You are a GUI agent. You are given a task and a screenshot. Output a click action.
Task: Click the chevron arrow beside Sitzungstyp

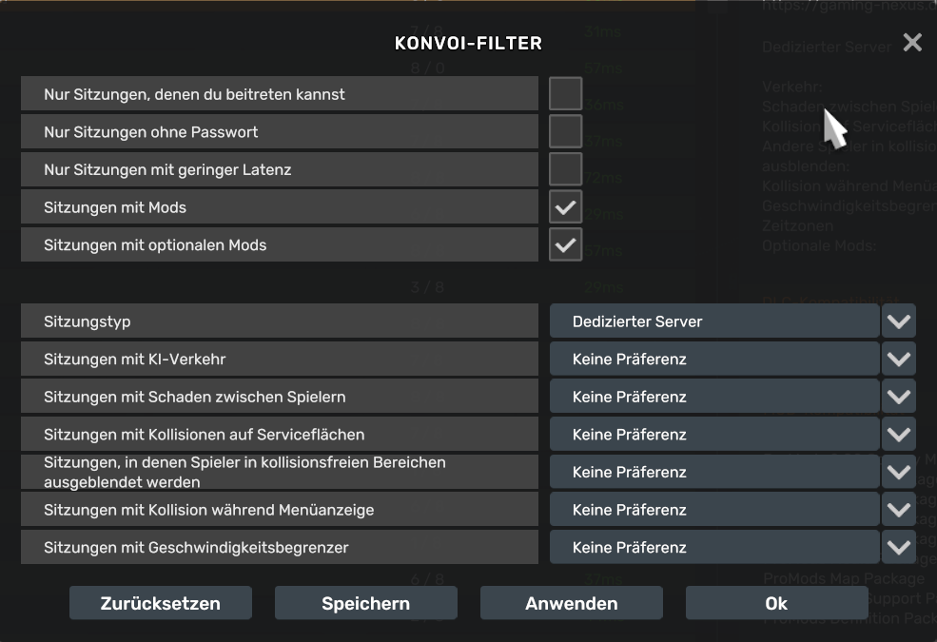pos(898,321)
